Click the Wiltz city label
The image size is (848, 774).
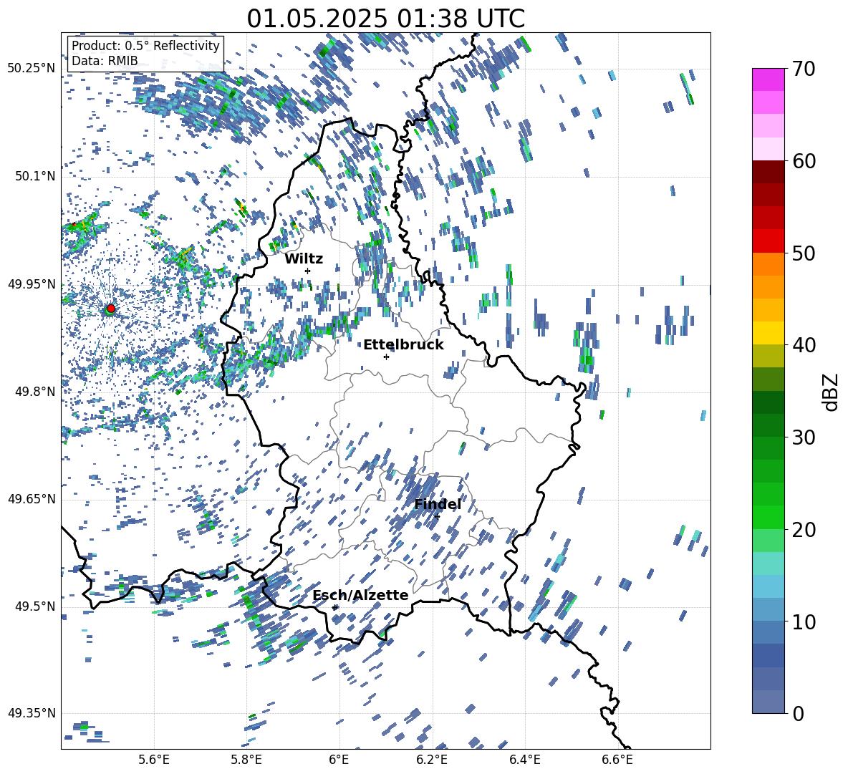coord(304,259)
